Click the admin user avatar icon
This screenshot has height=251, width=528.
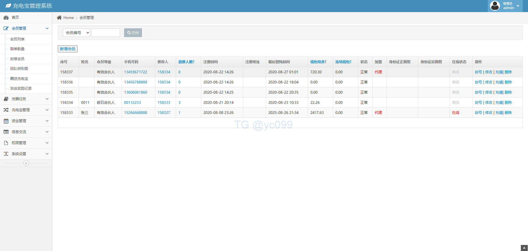point(495,6)
